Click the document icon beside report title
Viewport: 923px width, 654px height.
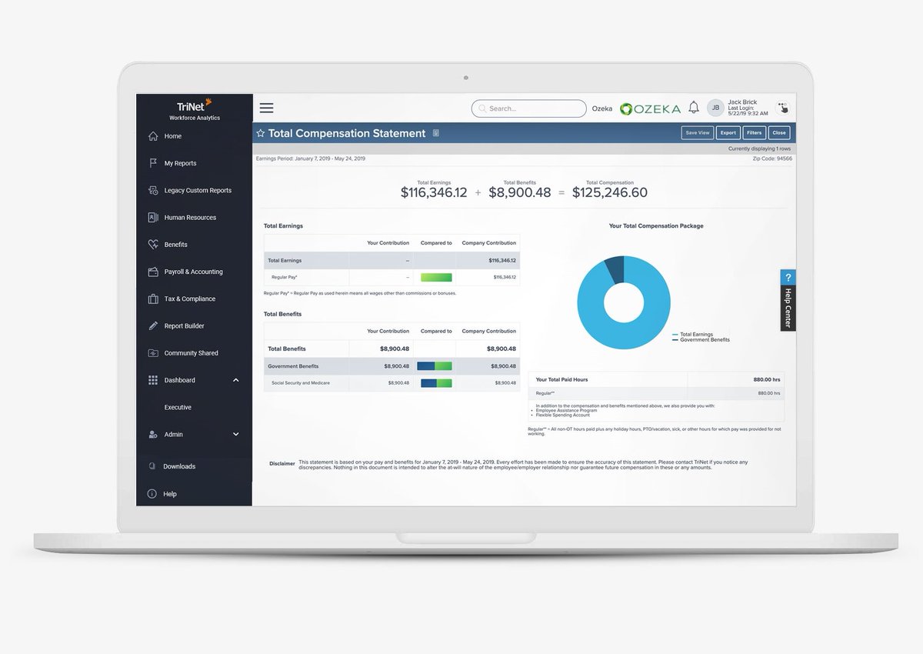[436, 133]
